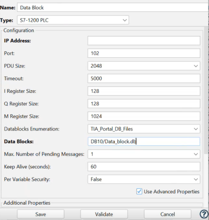Open the PDU Size dropdown
209x220 pixels.
pyautogui.click(x=144, y=66)
